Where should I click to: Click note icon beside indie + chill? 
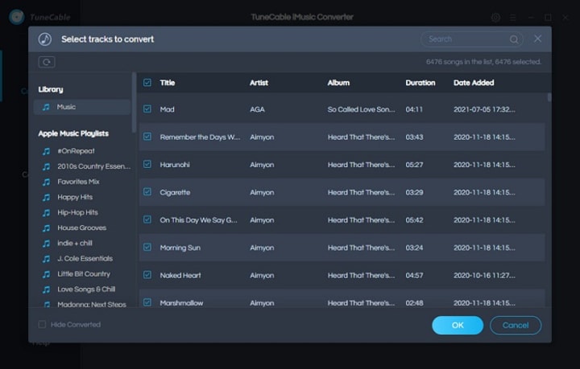tap(46, 244)
